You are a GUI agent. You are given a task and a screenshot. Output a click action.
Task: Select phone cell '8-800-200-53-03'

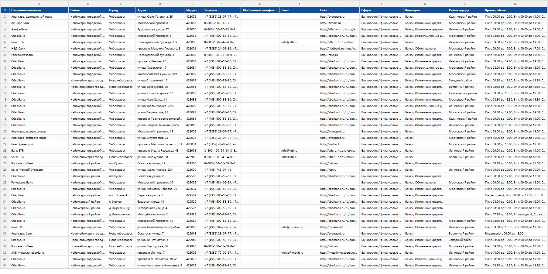(x=221, y=23)
